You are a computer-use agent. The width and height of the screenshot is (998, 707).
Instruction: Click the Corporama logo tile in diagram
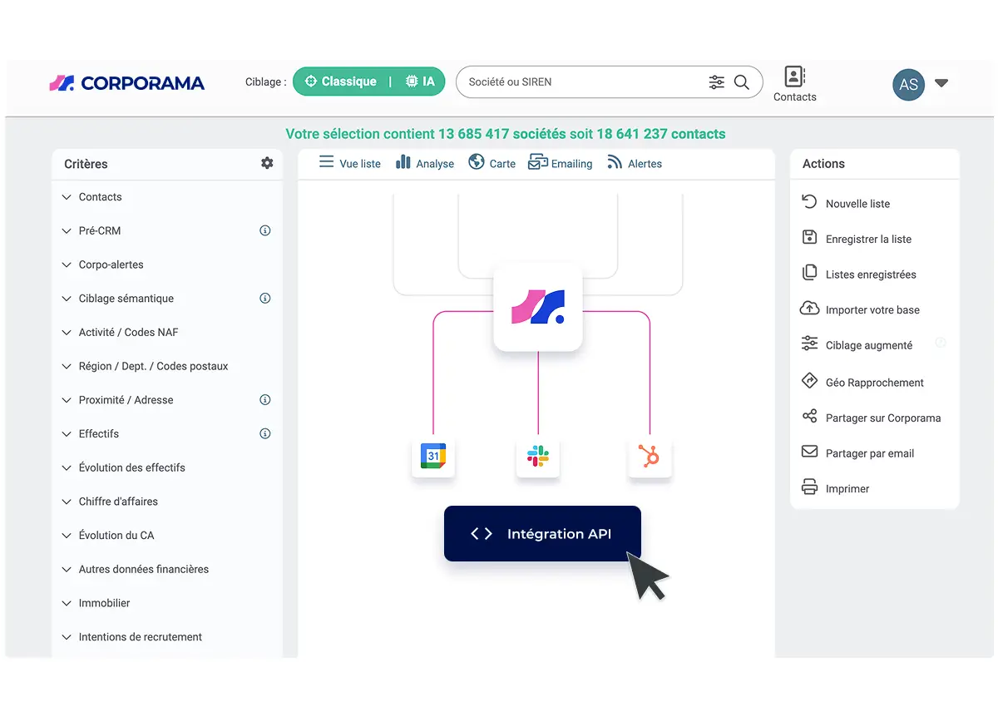pyautogui.click(x=538, y=308)
